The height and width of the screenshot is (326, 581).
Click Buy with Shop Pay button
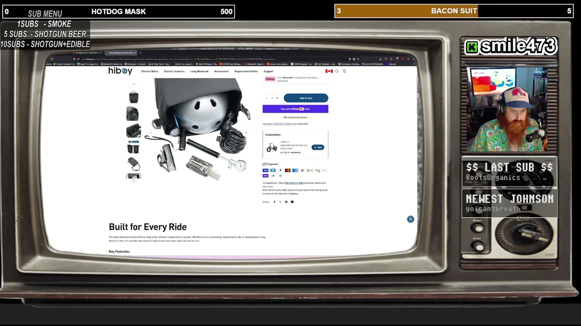295,109
